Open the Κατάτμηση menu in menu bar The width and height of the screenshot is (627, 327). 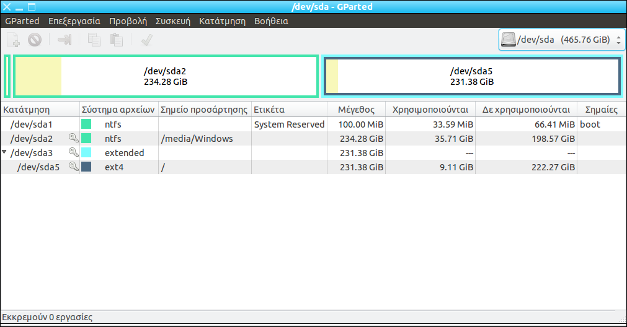click(x=221, y=21)
